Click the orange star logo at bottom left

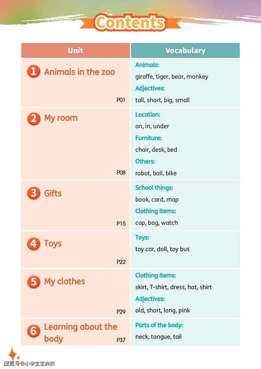tap(13, 354)
